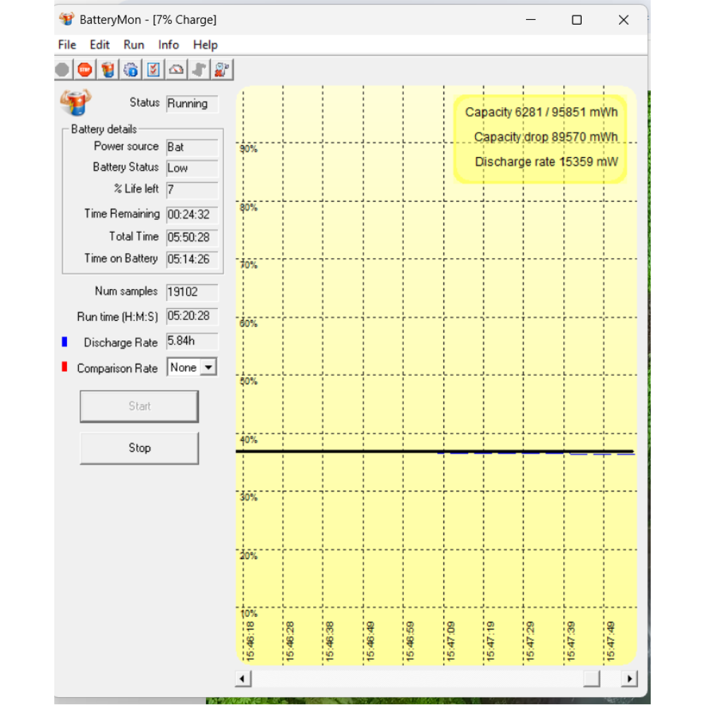Maximize the BatteryMon window
This screenshot has height=705, width=705.
click(x=577, y=20)
